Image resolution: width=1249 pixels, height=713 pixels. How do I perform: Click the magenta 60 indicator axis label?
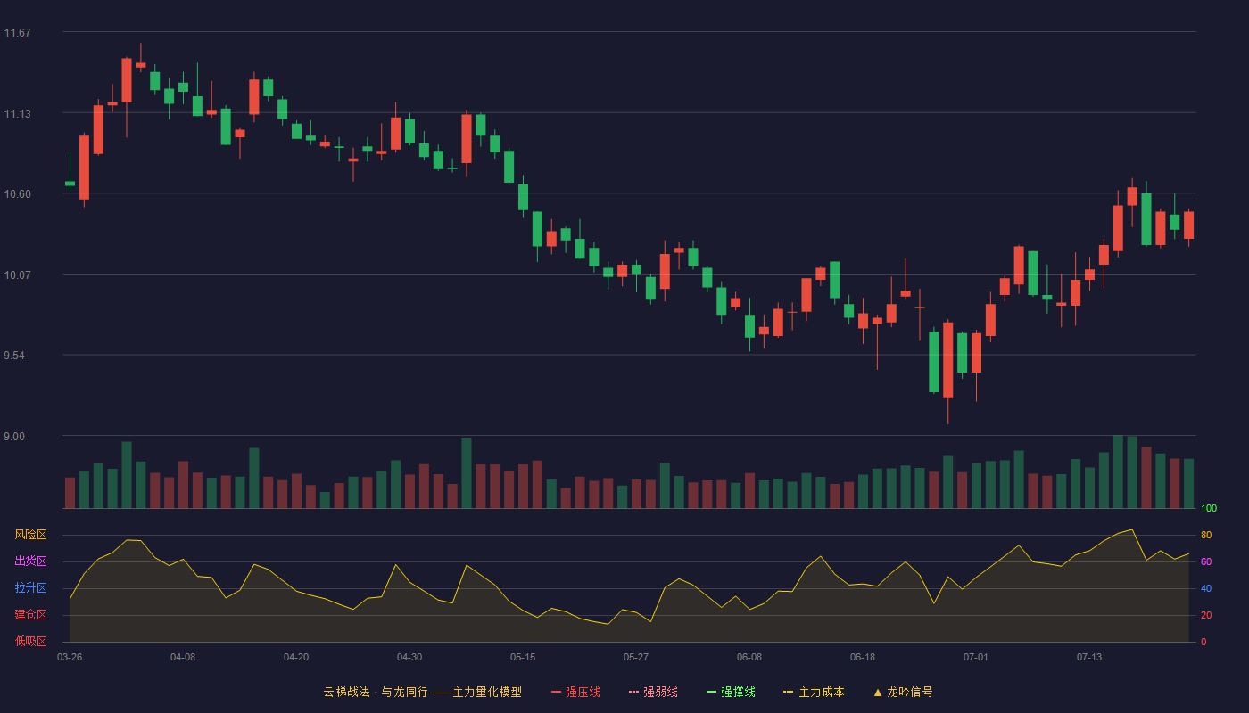pos(1206,561)
